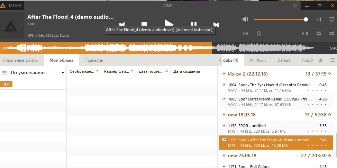The height and width of the screenshot is (168, 337).
Task: Open the scheduler clock icon
Action: [x=259, y=34]
